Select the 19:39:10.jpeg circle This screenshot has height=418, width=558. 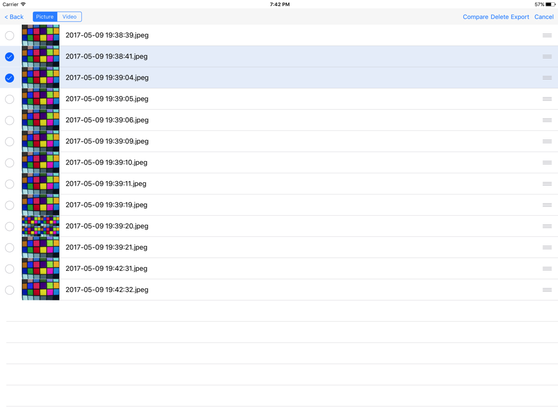9,163
